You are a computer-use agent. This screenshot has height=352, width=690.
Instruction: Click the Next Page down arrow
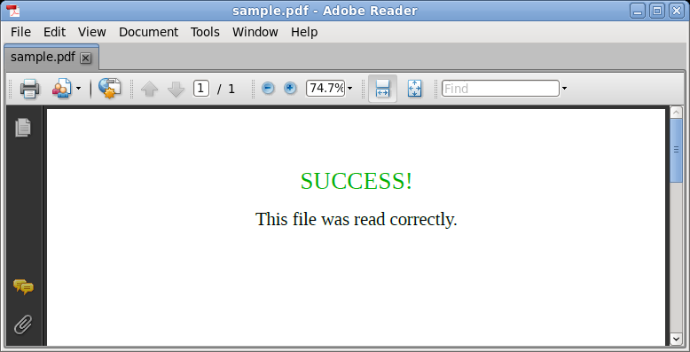[176, 89]
